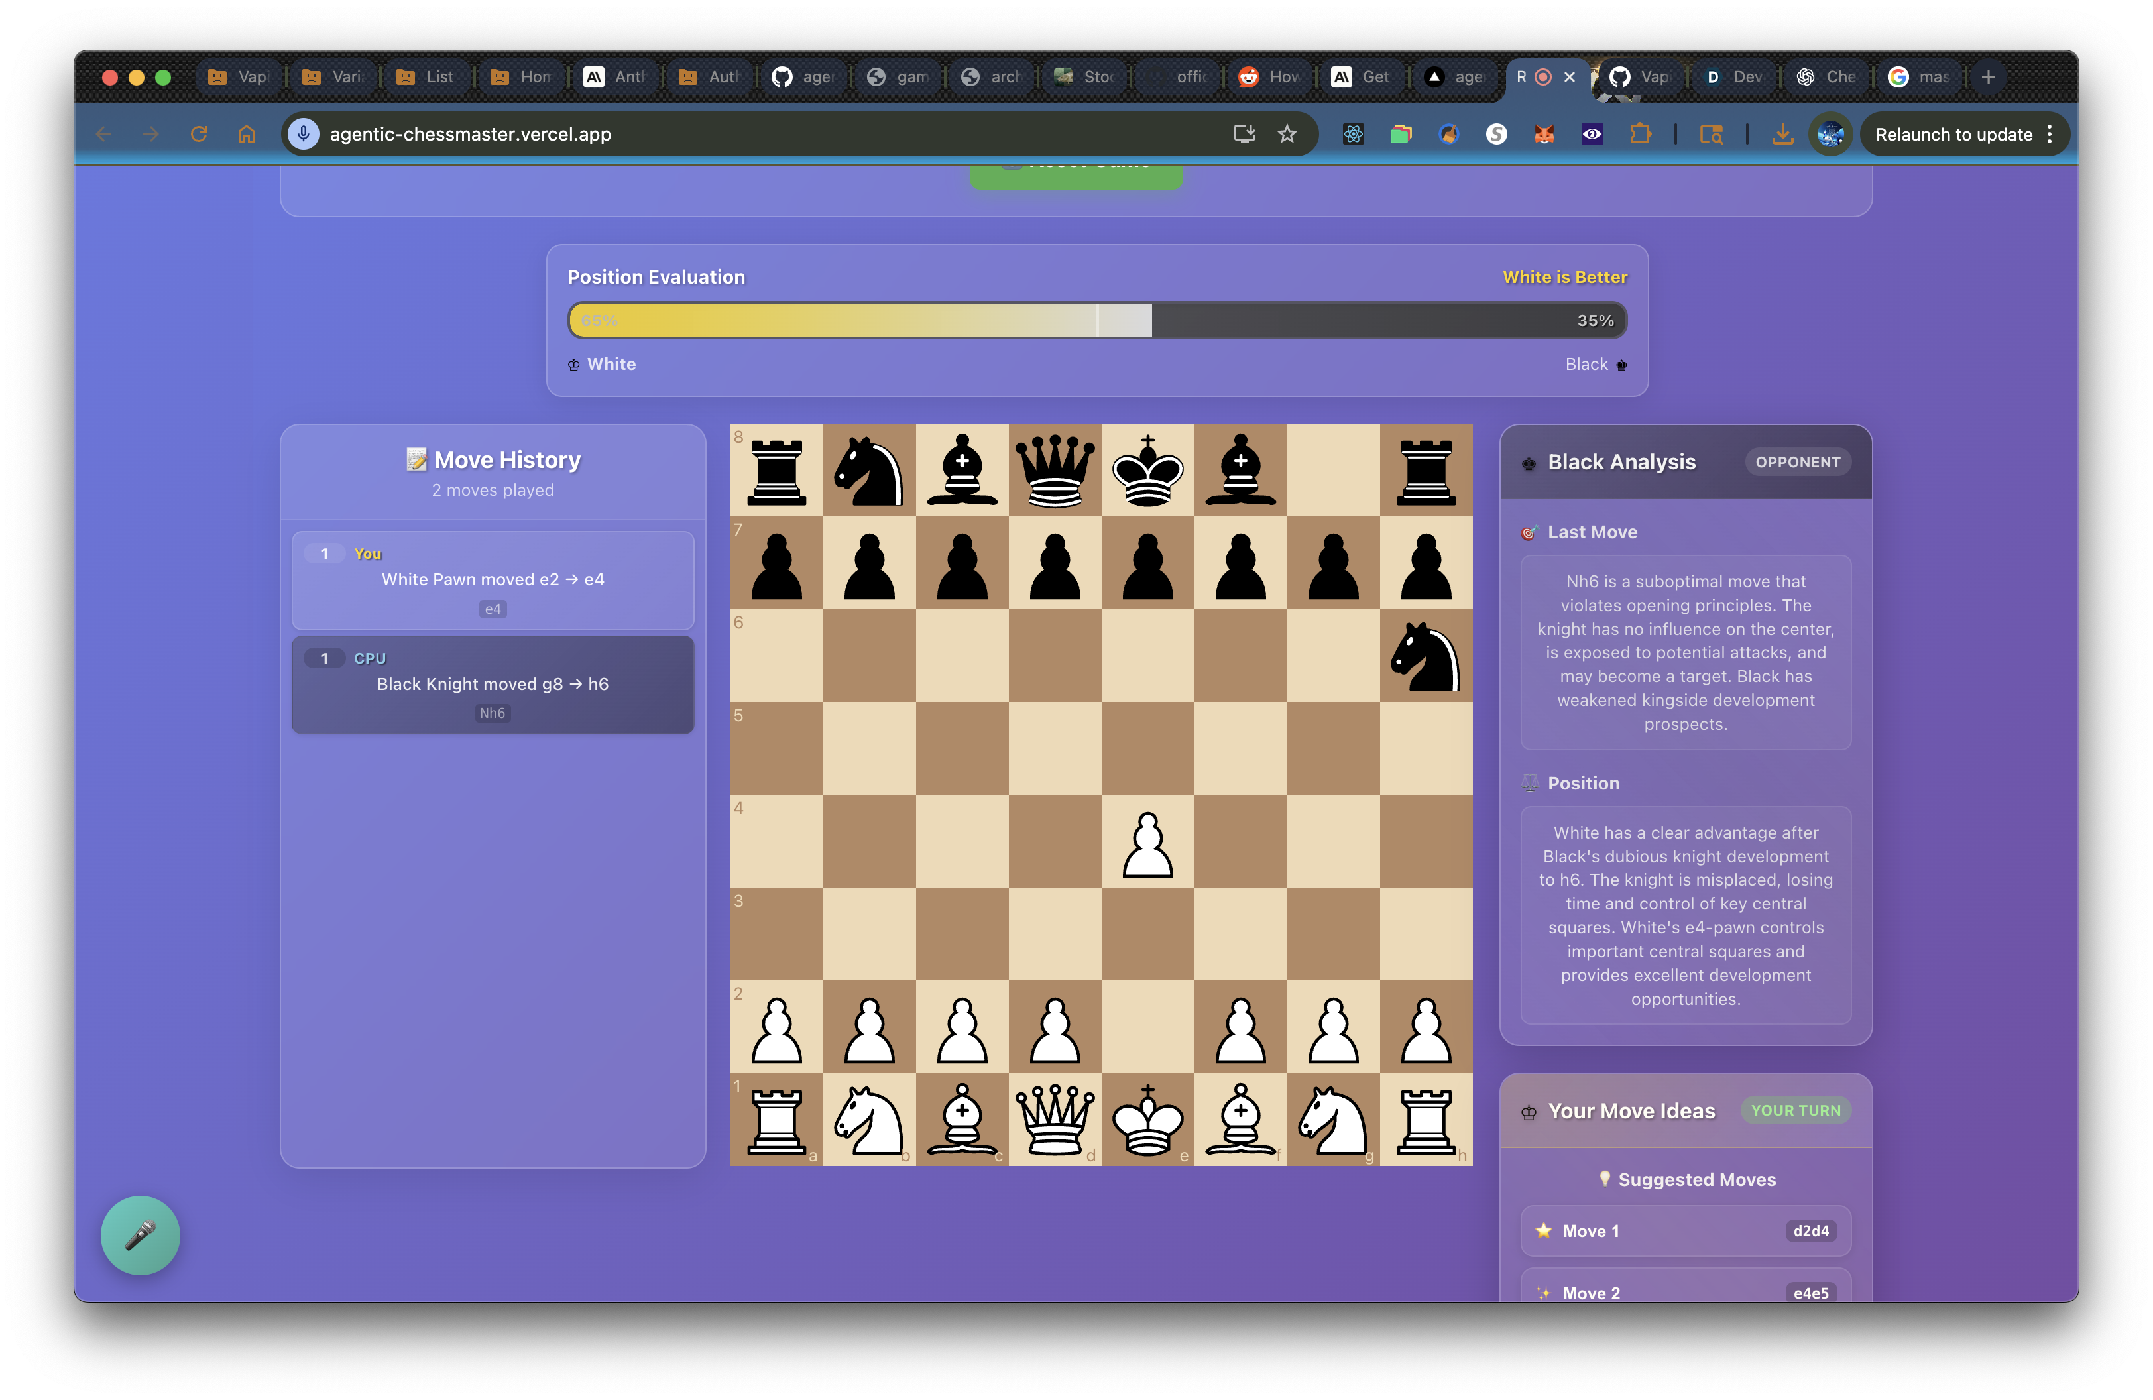
Task: Click Relaunch to update button
Action: point(1953,135)
